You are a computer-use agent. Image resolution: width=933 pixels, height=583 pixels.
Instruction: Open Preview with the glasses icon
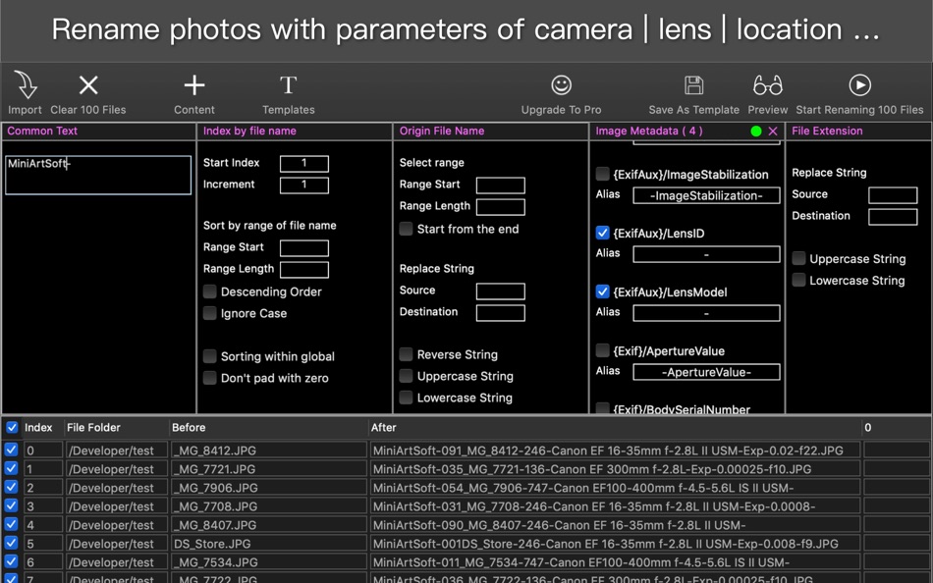click(768, 85)
